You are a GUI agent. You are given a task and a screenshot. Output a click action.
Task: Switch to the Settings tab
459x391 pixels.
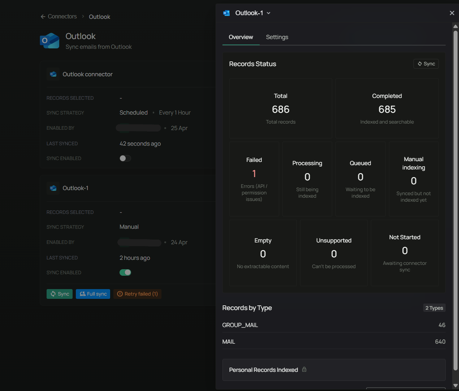(277, 37)
